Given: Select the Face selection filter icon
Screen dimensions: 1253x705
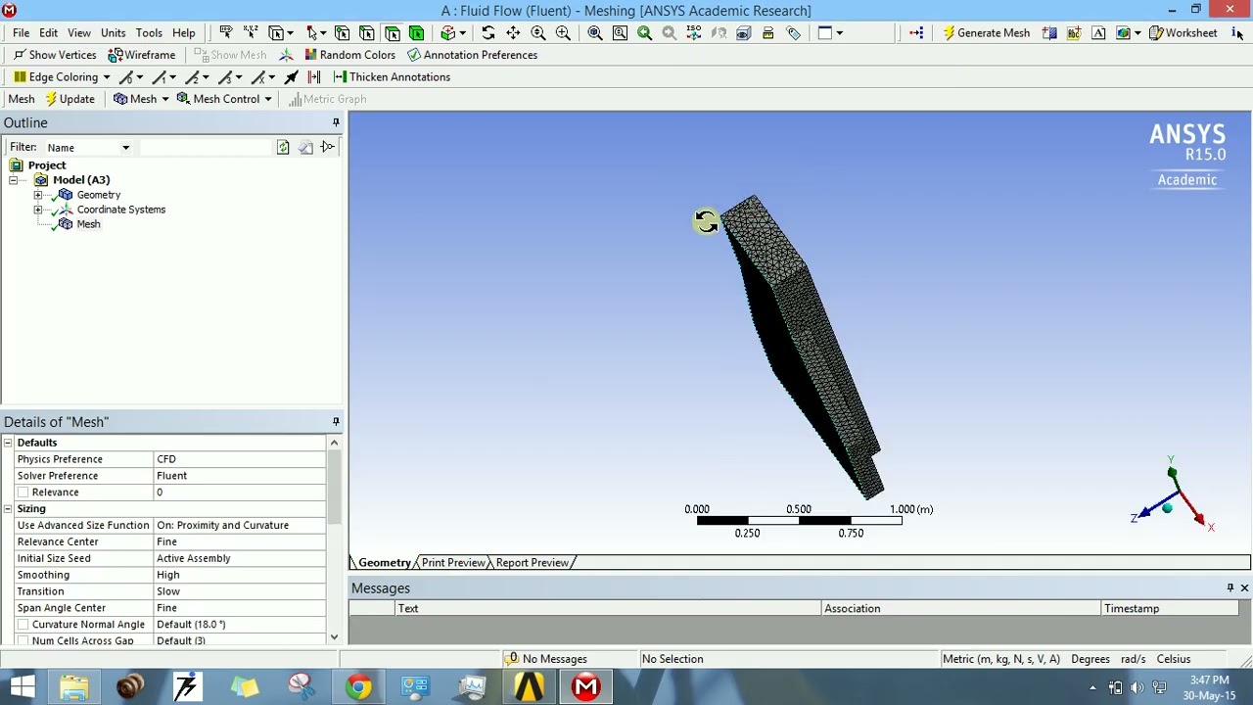Looking at the screenshot, I should click(x=392, y=32).
